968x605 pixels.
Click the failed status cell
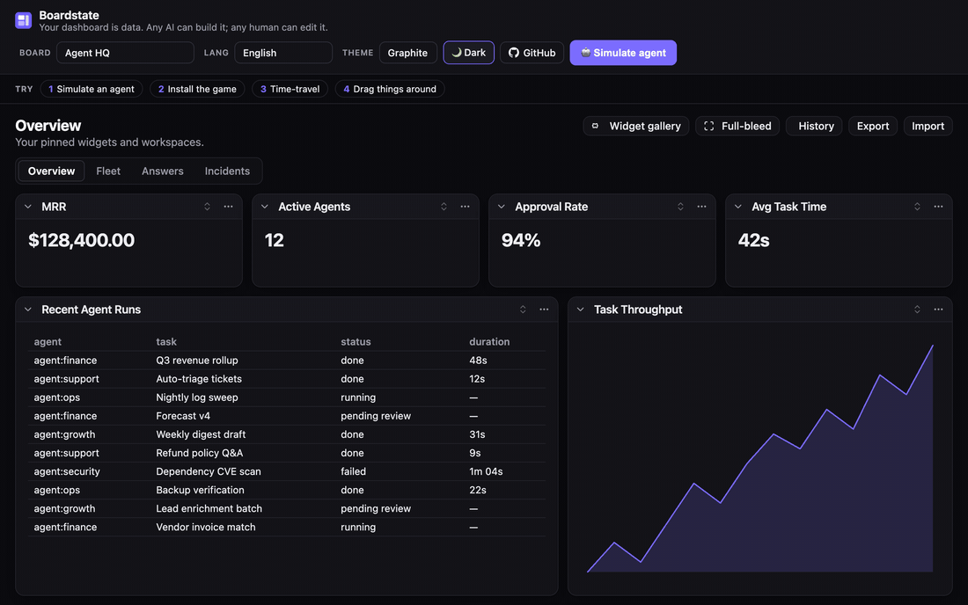[x=353, y=471]
